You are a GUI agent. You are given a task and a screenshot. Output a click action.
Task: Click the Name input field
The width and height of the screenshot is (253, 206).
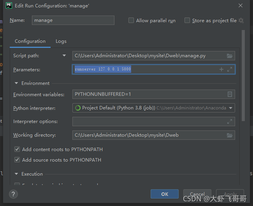click(x=73, y=20)
